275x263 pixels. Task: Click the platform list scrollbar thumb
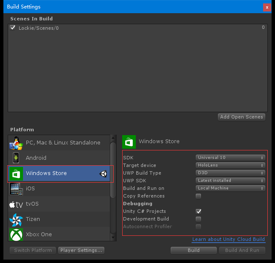point(113,170)
